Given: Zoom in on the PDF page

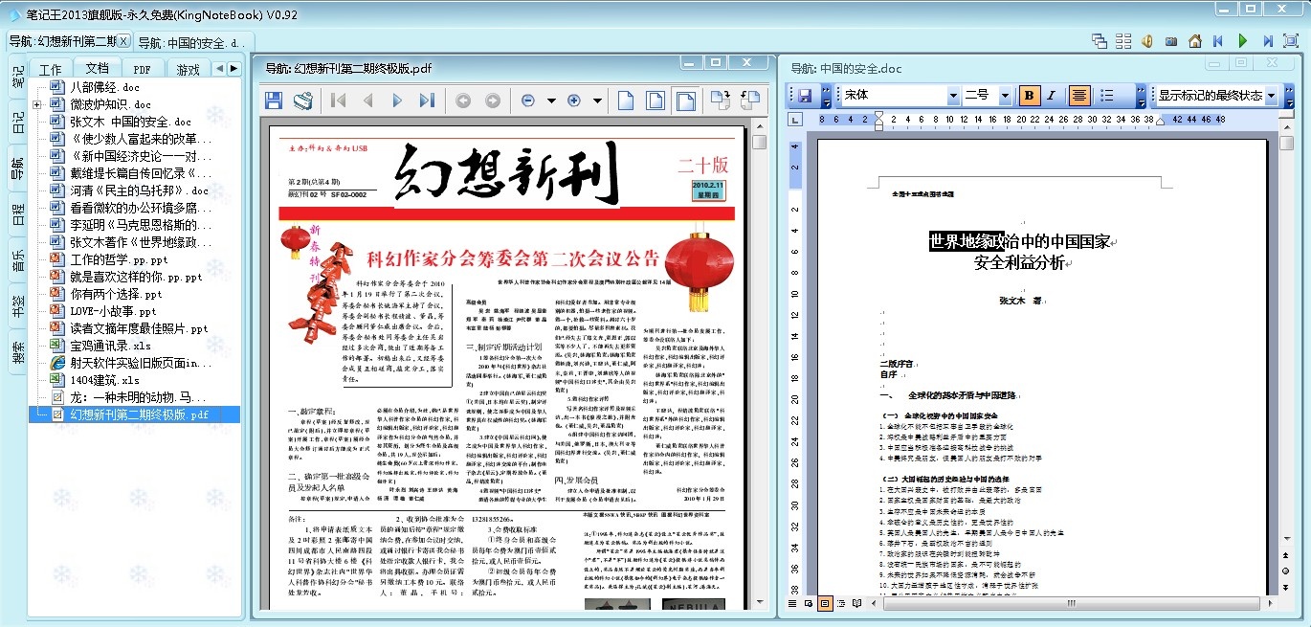Looking at the screenshot, I should (x=574, y=101).
